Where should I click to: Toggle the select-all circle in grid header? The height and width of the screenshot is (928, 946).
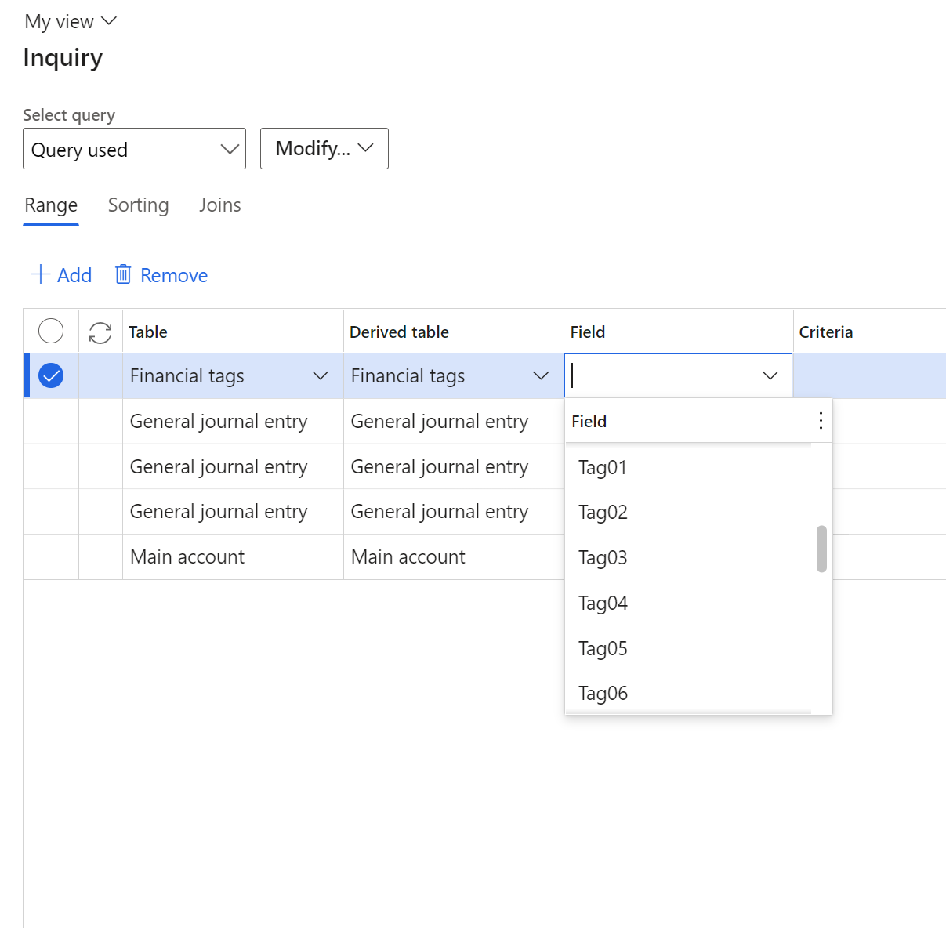(51, 332)
